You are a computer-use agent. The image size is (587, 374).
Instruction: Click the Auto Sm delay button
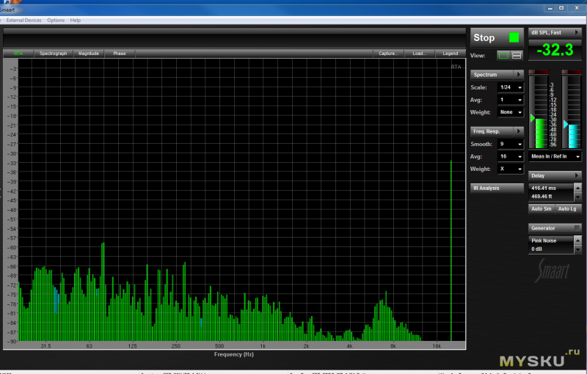(x=542, y=209)
